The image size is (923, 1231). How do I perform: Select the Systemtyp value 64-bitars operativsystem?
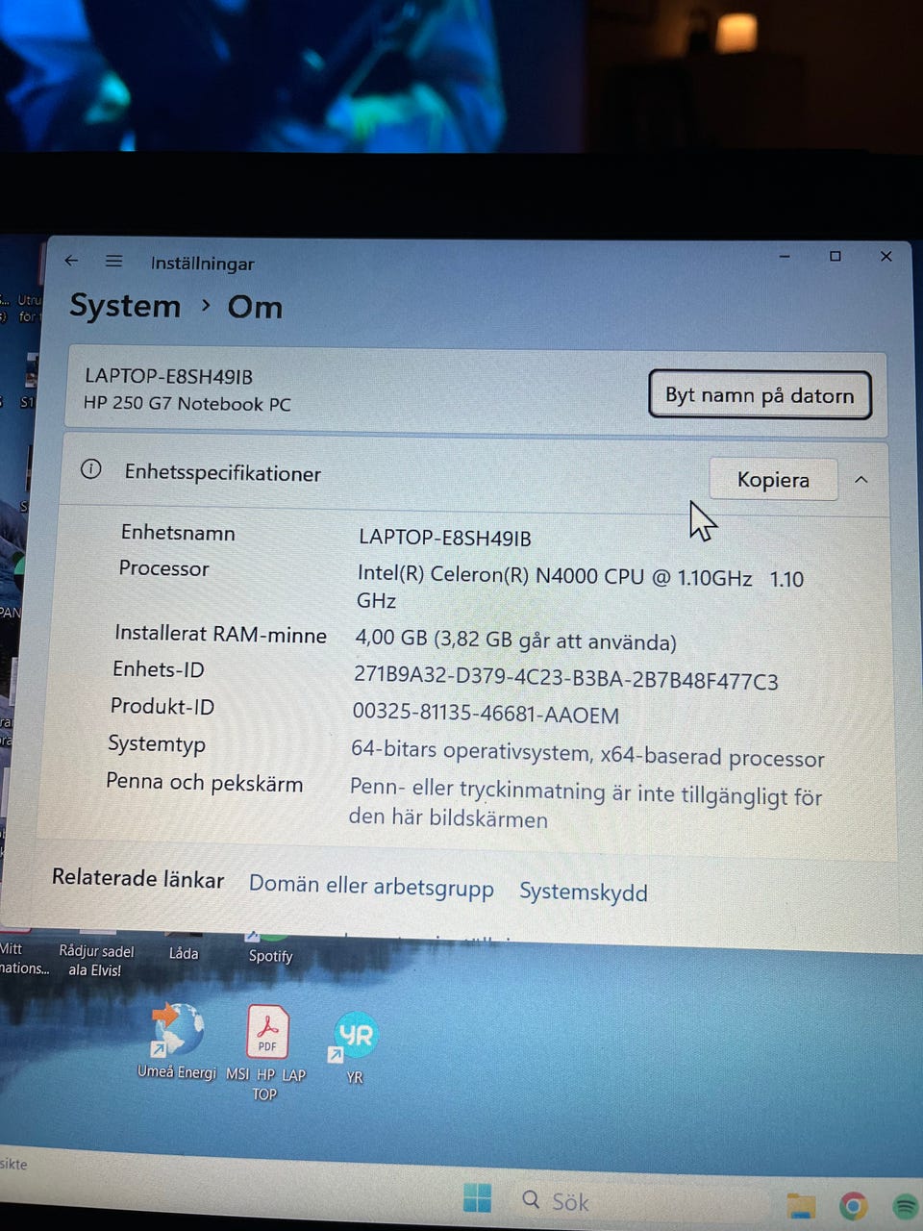point(471,750)
